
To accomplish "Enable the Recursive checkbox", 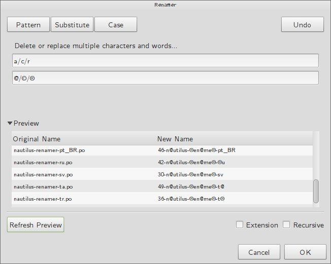I will coord(286,224).
